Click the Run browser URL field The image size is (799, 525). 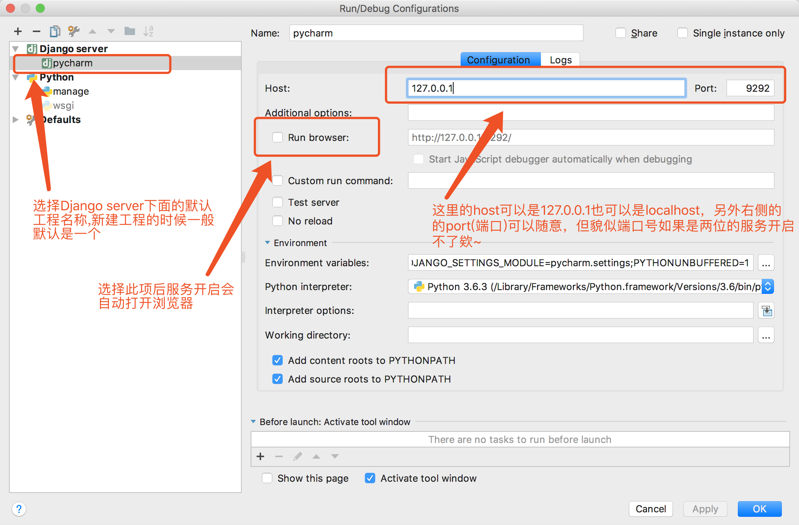pos(591,138)
